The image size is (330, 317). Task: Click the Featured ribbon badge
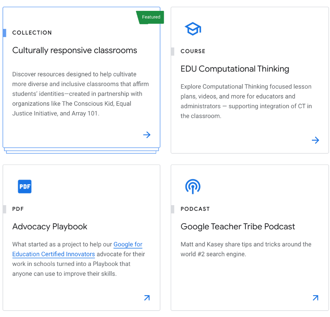[151, 17]
